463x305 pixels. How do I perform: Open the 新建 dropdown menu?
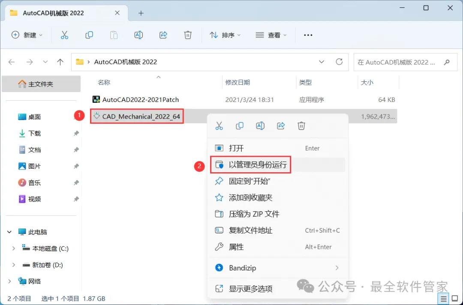(27, 35)
